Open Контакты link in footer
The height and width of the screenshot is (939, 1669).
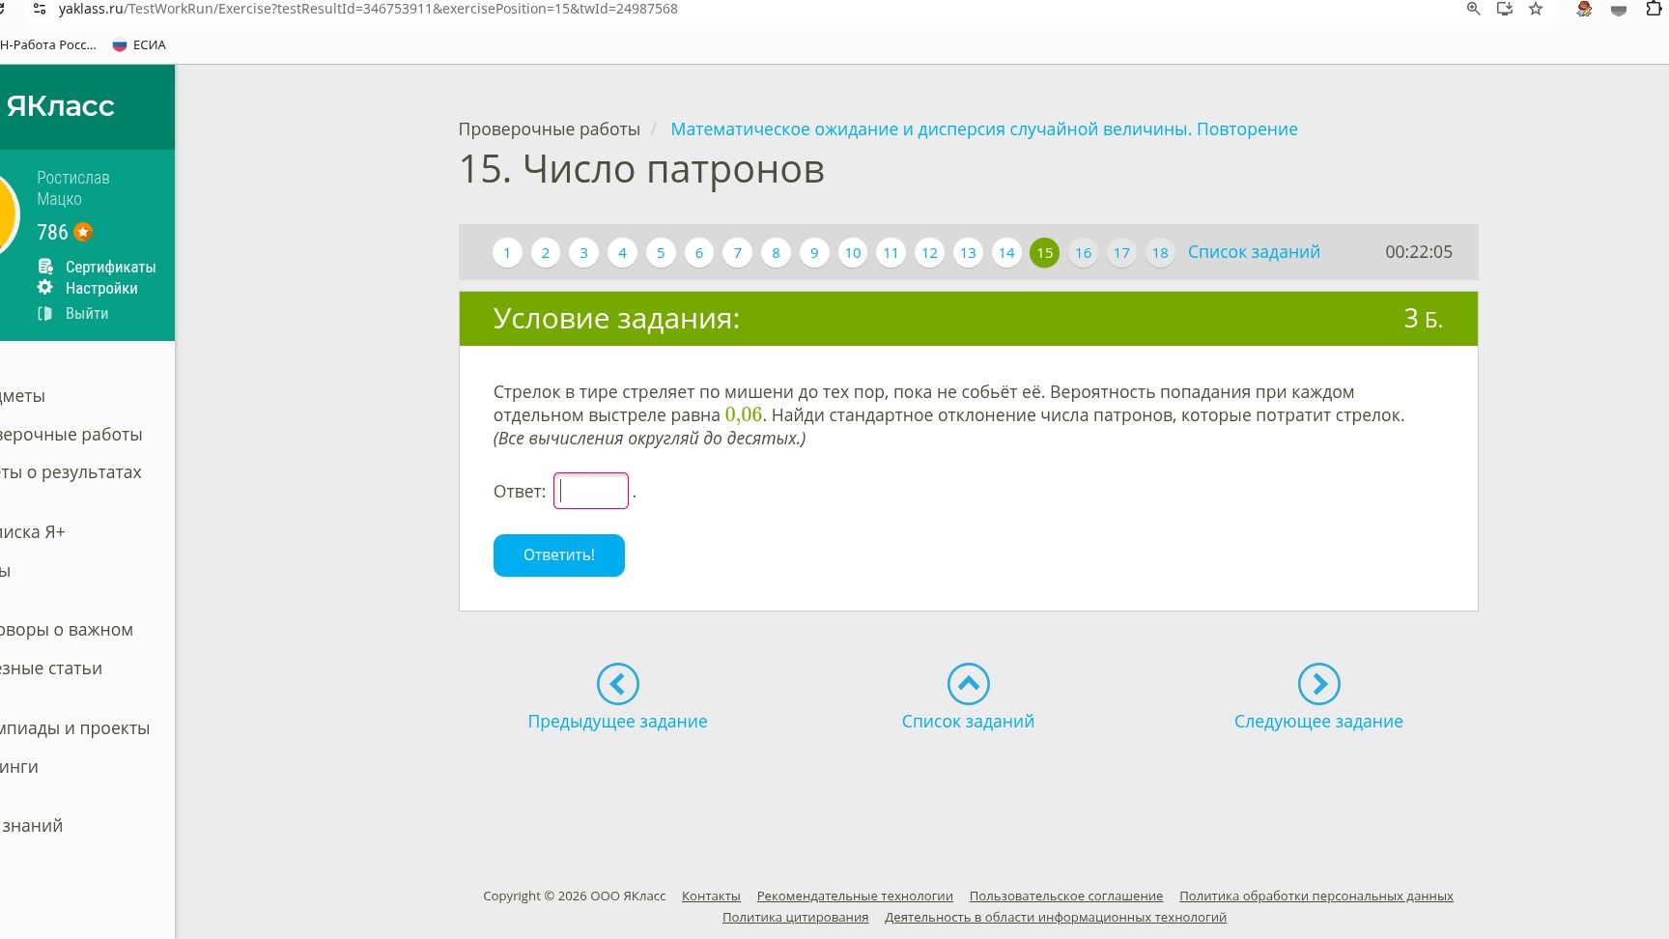[x=711, y=896]
